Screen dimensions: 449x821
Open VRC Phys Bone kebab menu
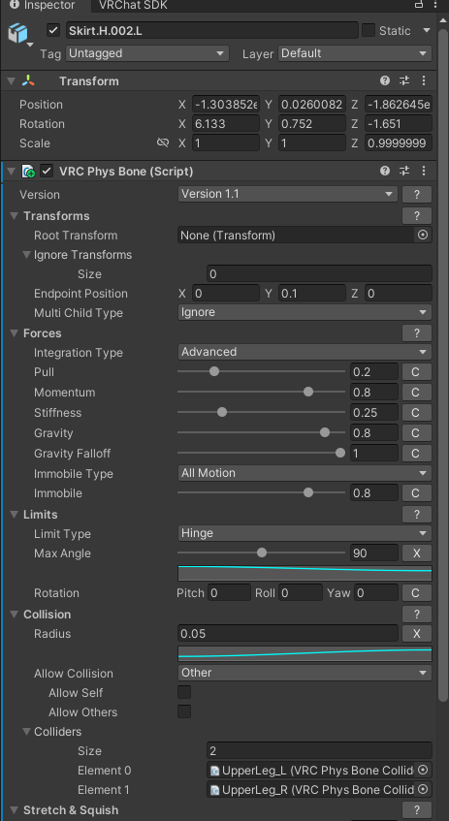(x=424, y=171)
